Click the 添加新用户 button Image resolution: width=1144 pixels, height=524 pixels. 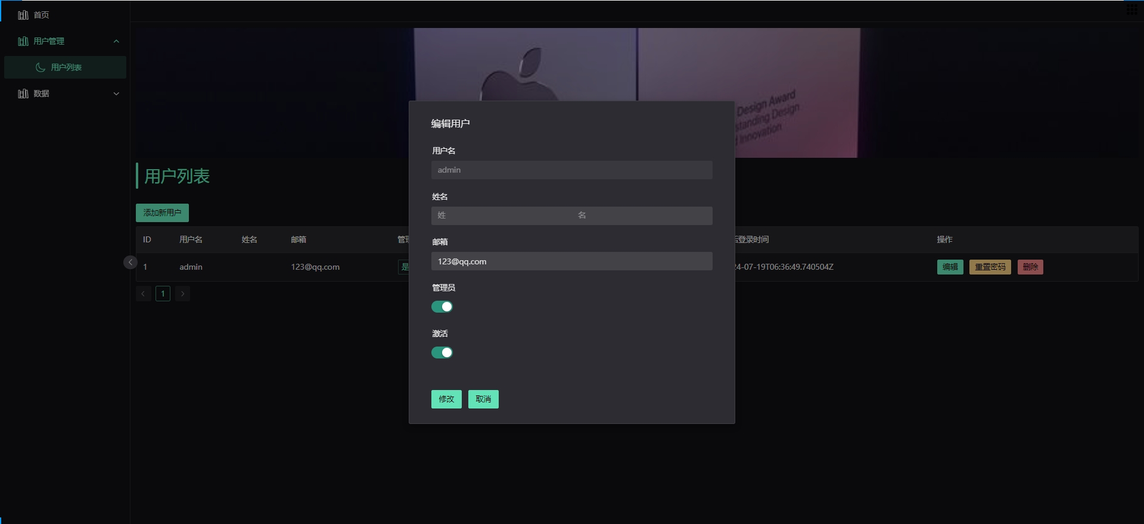[162, 213]
